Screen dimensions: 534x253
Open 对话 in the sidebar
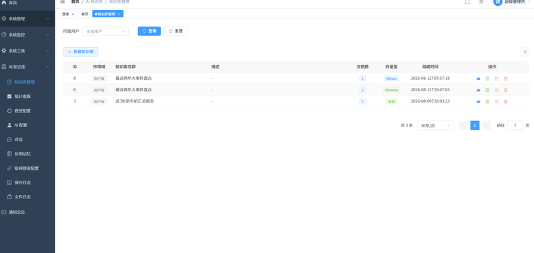coord(27,140)
